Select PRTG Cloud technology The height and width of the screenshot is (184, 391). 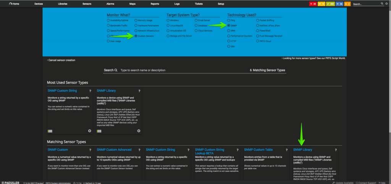point(258,41)
